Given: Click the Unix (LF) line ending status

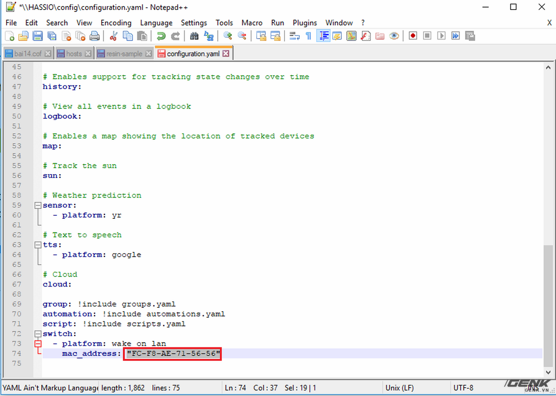Looking at the screenshot, I should [400, 388].
